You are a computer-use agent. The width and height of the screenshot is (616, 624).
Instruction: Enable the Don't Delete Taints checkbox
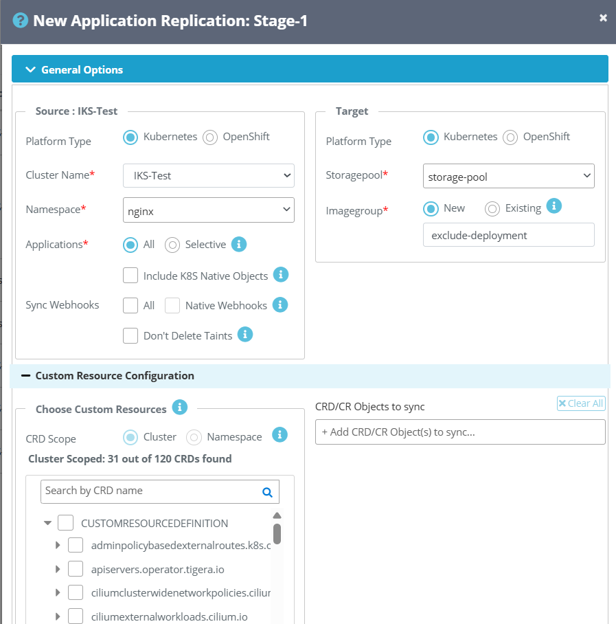[130, 335]
